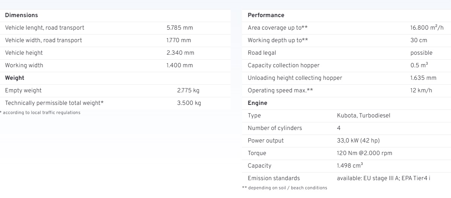
Task: Click the 0.5 m³ hopper capacity value
Action: pos(419,65)
